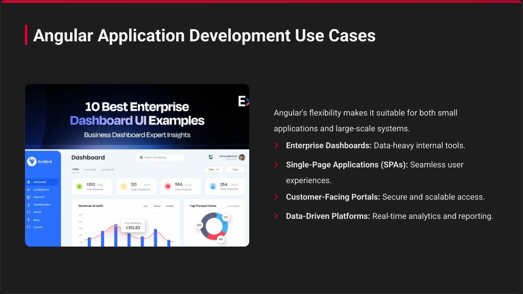Click the Enterprise Dashboards bullet chevron
Screen dimensions: 523x294
(x=276, y=145)
